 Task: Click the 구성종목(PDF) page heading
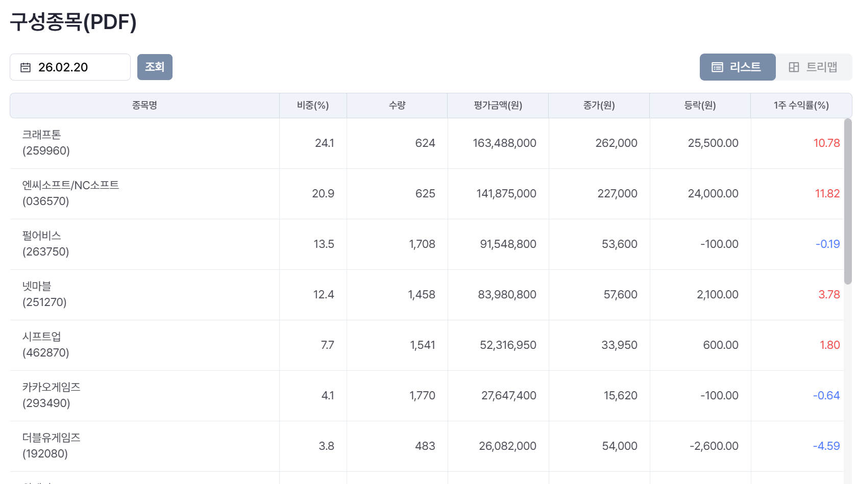pyautogui.click(x=73, y=22)
